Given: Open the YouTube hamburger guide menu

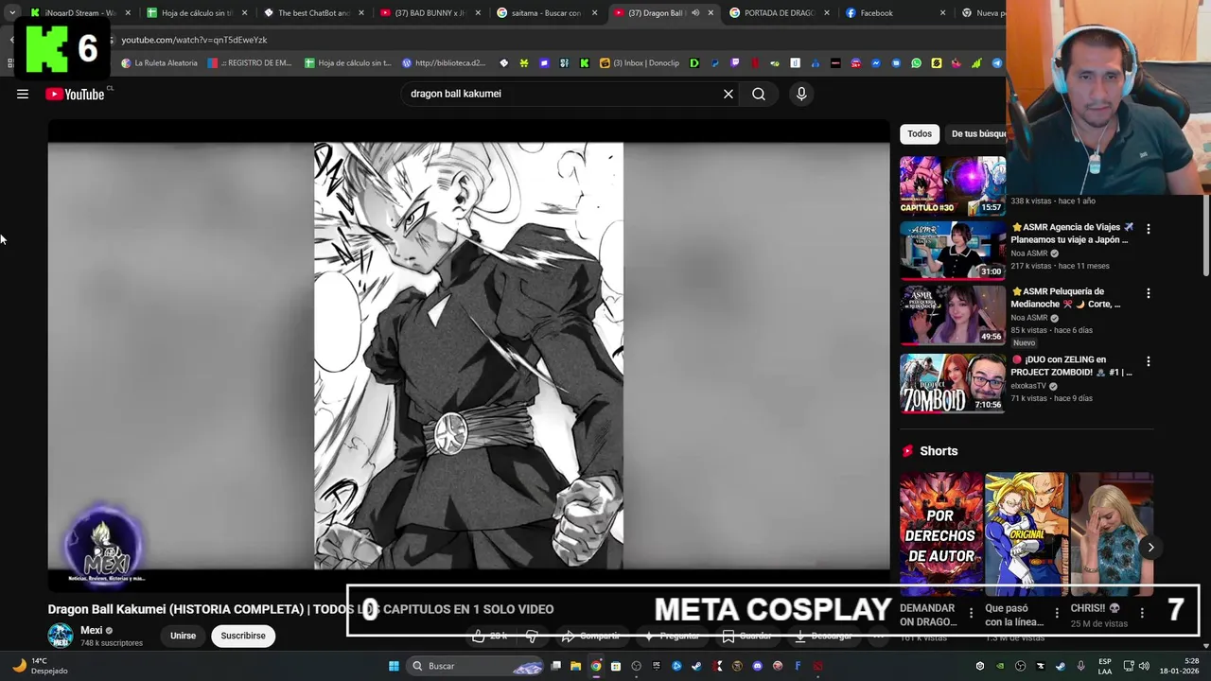Looking at the screenshot, I should 23,94.
